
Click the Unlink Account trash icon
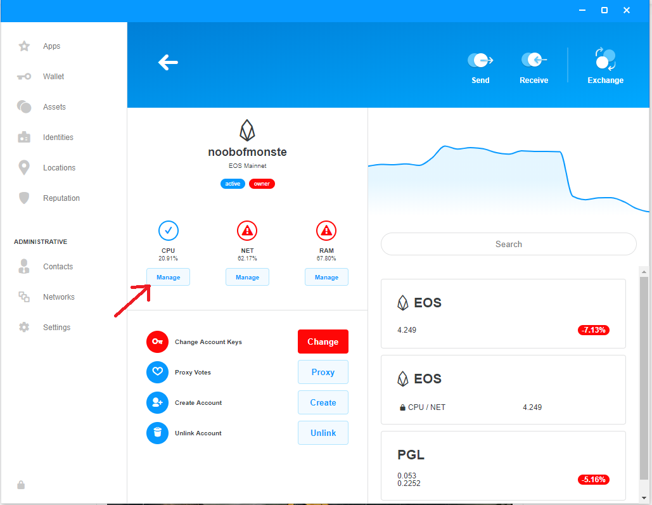tap(157, 433)
